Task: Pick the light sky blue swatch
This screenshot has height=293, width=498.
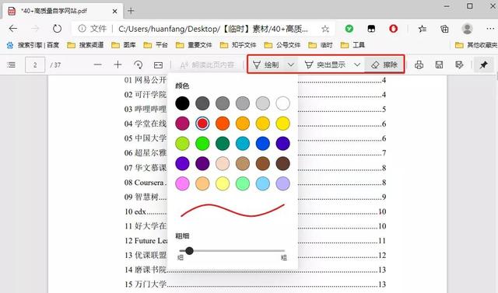Action: pyautogui.click(x=263, y=183)
